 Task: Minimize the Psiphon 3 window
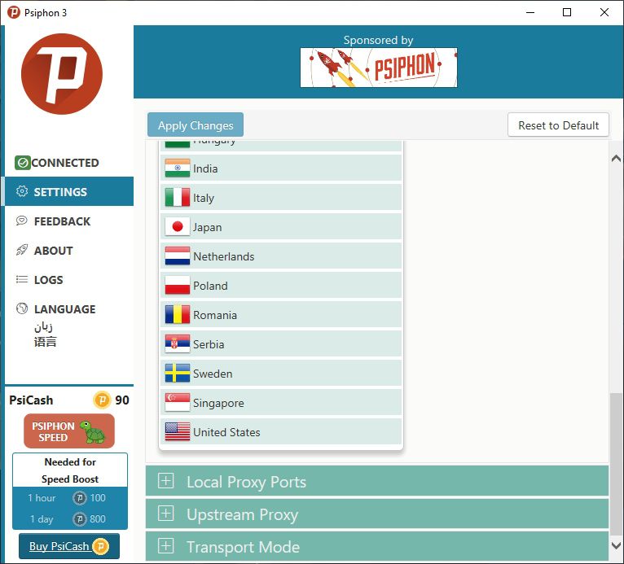click(x=530, y=12)
